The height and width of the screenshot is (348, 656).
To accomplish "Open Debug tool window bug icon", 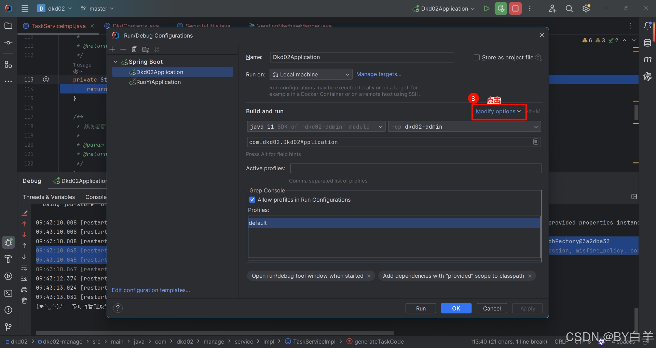I will (x=9, y=242).
